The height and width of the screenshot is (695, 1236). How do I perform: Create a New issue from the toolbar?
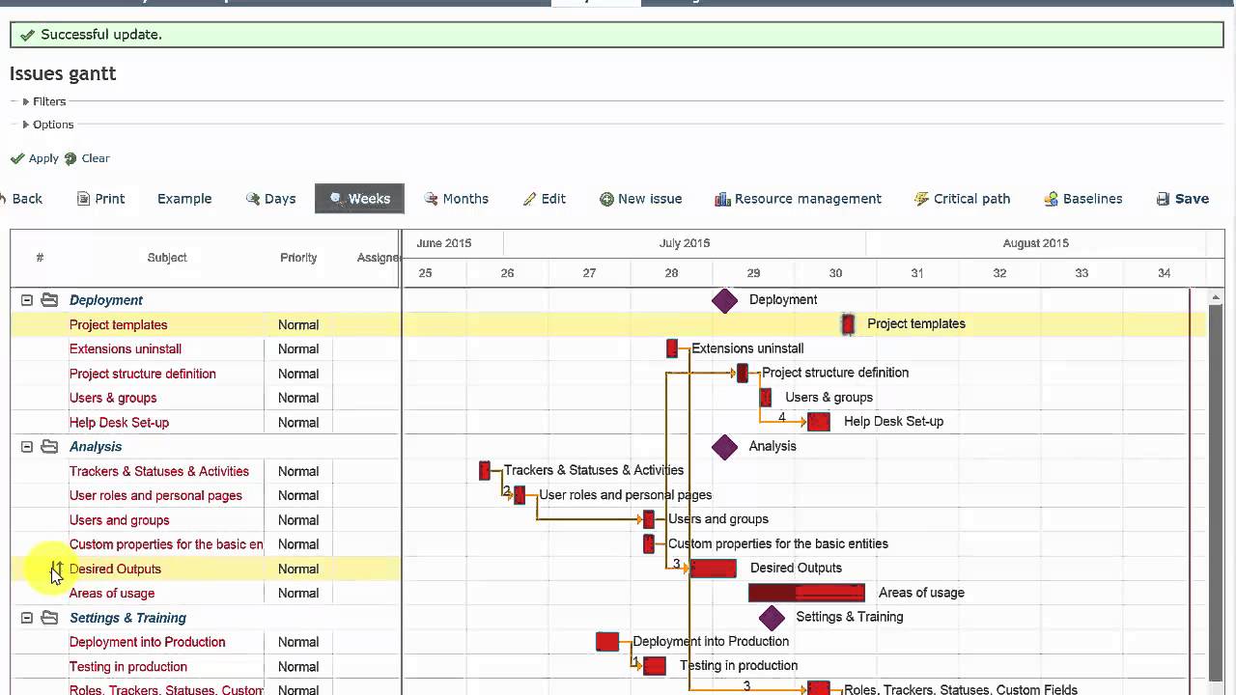point(640,199)
